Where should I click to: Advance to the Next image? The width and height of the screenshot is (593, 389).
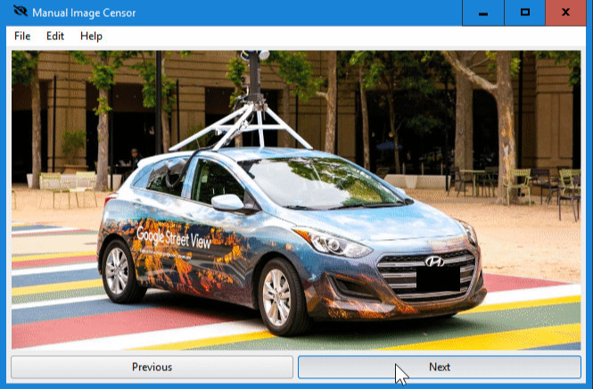[x=440, y=367]
